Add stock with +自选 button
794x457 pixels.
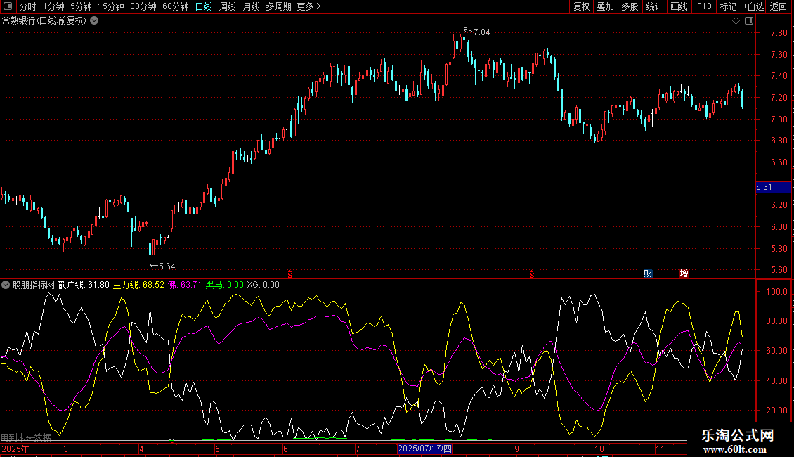pos(753,6)
